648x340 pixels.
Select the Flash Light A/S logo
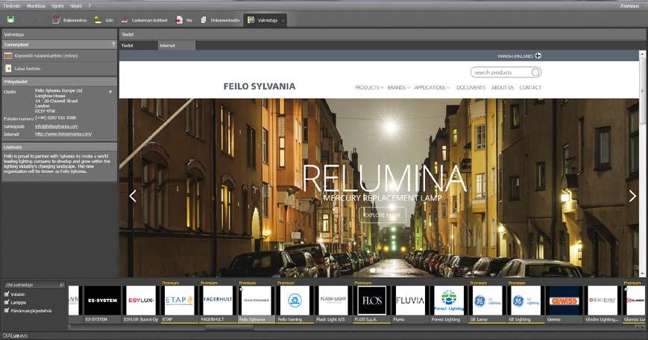[x=333, y=301]
